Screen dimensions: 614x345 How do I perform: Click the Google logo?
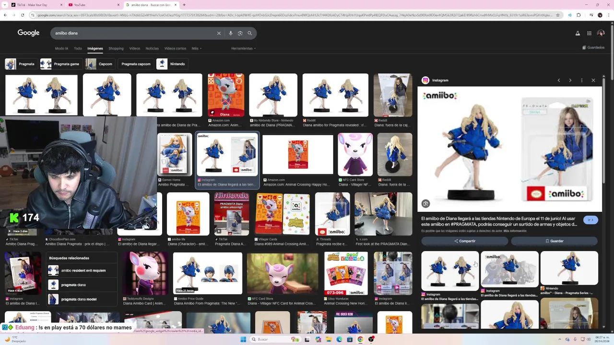[28, 33]
